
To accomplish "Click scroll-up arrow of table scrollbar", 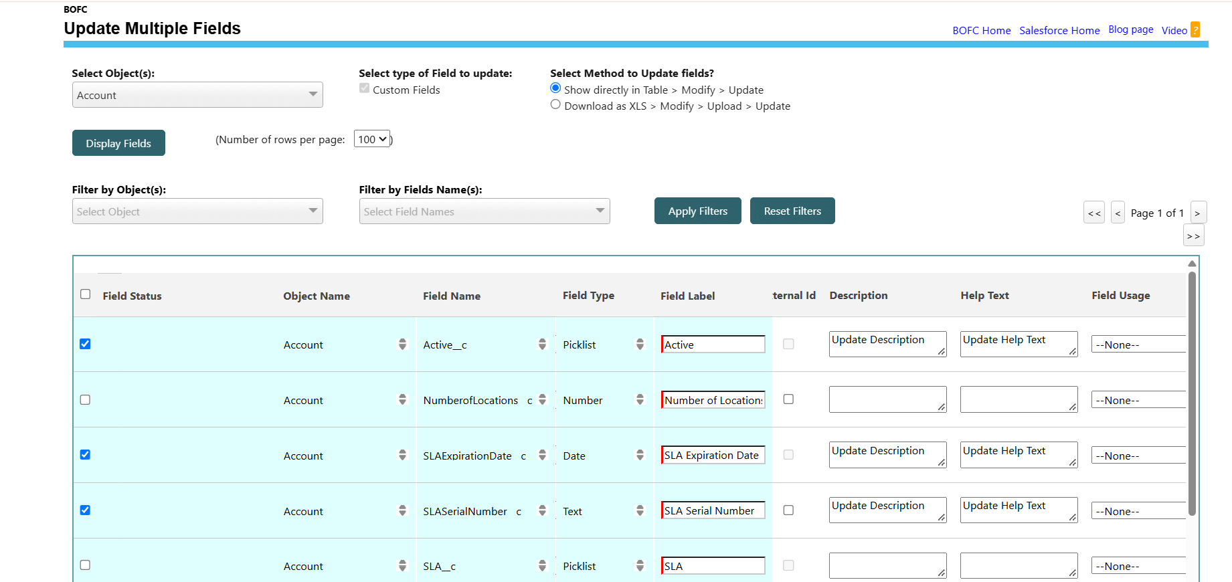I will [1192, 264].
